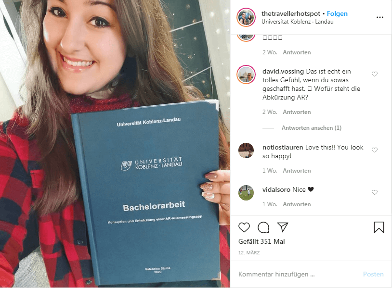Click the Posten button
Viewport: 392px width, 288px height.
coord(373,274)
